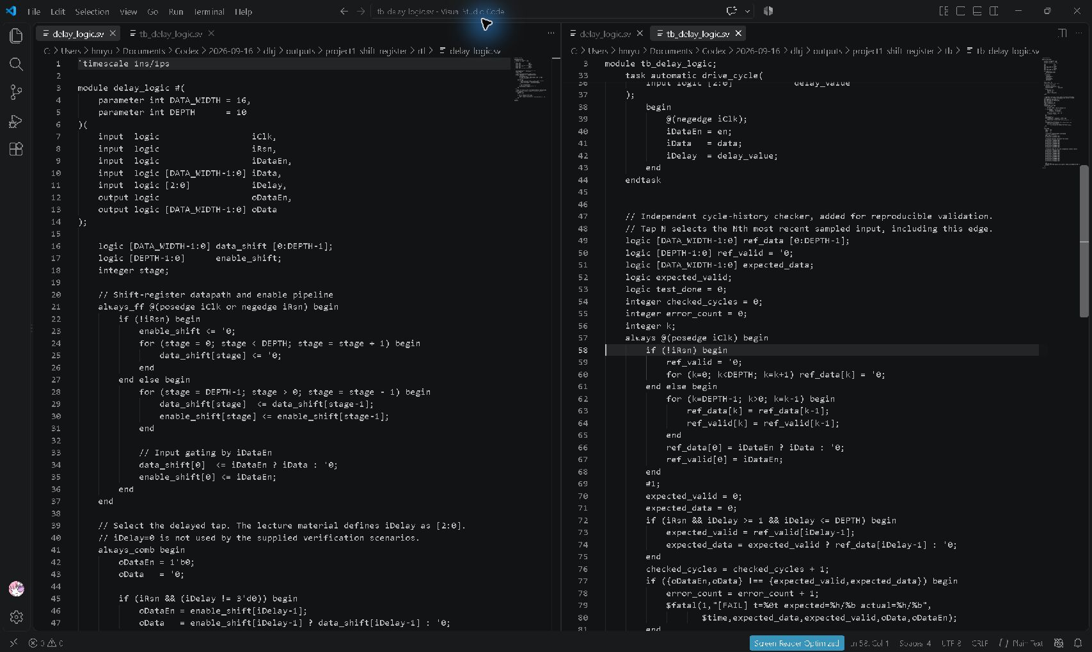Screen dimensions: 1092x652
Task: Open the Search view in the activity bar
Action: 16,64
